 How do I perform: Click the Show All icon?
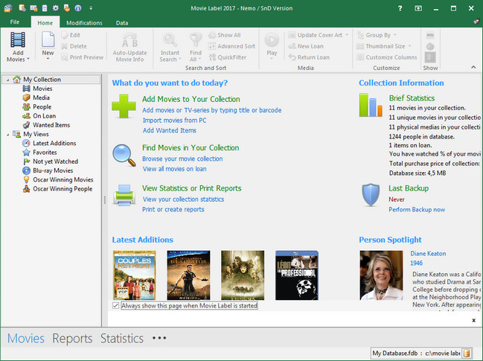(x=212, y=35)
